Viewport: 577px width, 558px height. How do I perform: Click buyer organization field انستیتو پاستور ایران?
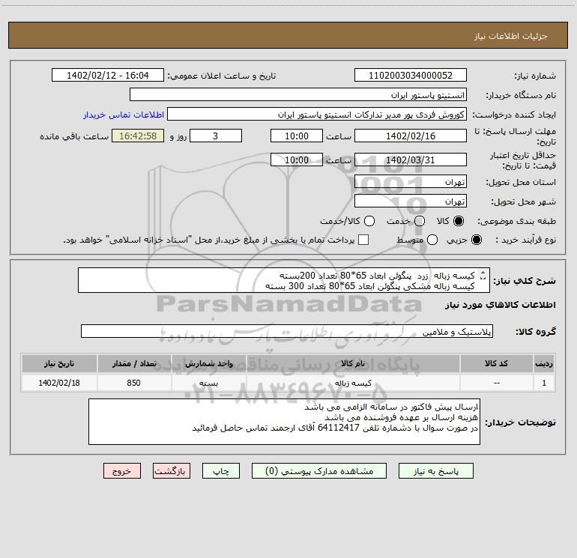point(298,94)
